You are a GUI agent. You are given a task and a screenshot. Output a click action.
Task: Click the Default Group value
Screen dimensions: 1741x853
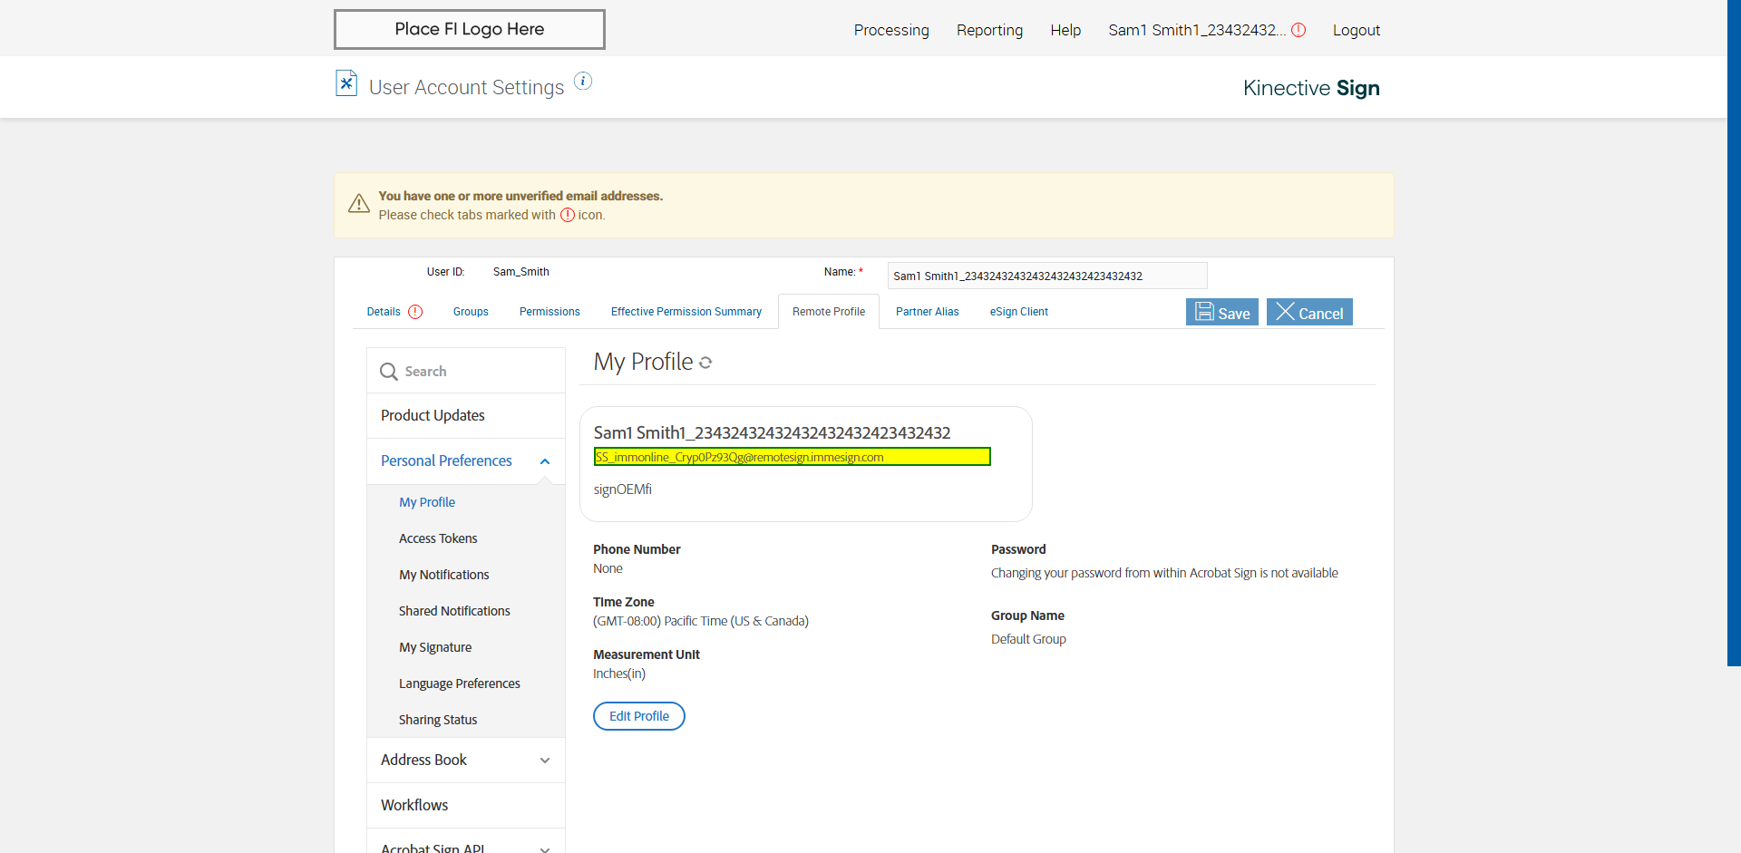(x=1028, y=640)
